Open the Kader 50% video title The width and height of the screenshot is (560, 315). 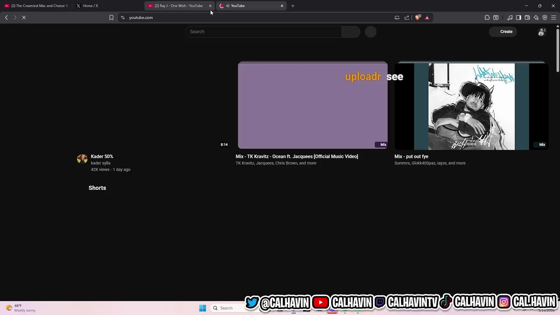click(102, 156)
